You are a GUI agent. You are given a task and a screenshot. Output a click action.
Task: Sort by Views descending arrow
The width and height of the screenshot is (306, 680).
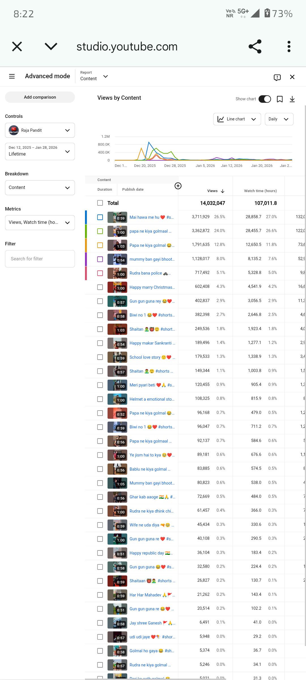coord(223,191)
